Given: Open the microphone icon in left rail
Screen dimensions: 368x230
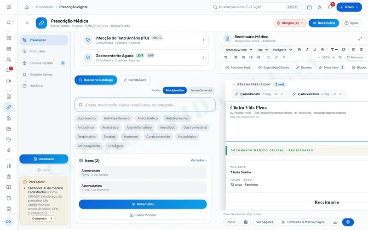Looking at the screenshot, I should [9, 150].
